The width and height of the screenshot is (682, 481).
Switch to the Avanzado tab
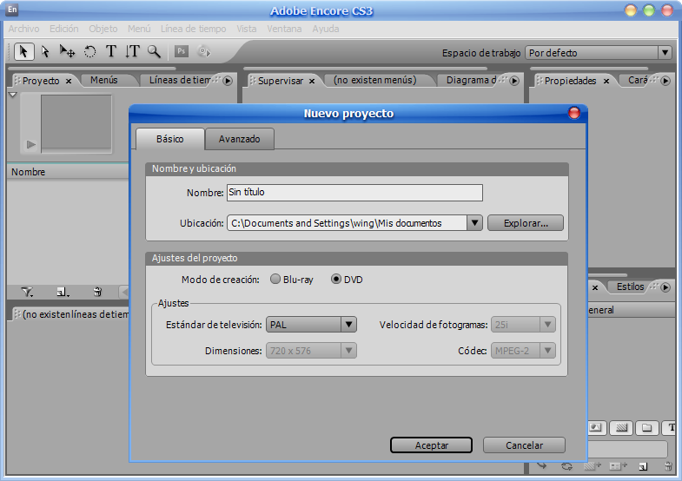point(239,139)
